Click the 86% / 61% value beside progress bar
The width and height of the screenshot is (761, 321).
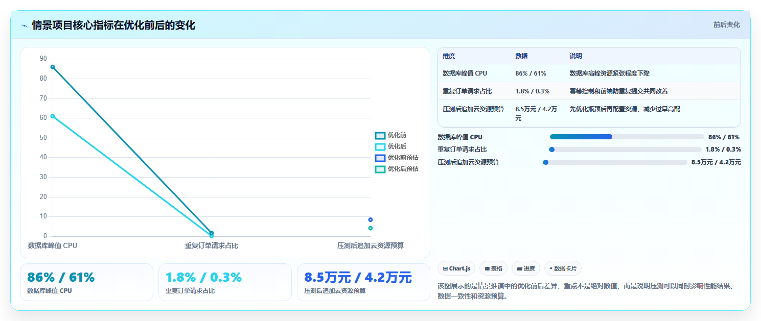click(724, 137)
